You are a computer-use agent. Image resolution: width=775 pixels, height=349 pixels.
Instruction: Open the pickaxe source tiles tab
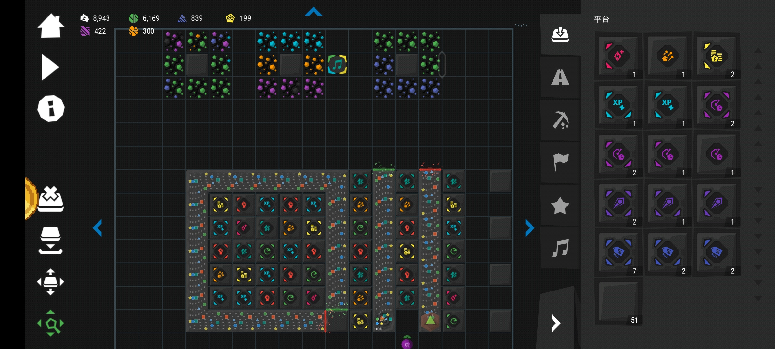[560, 120]
